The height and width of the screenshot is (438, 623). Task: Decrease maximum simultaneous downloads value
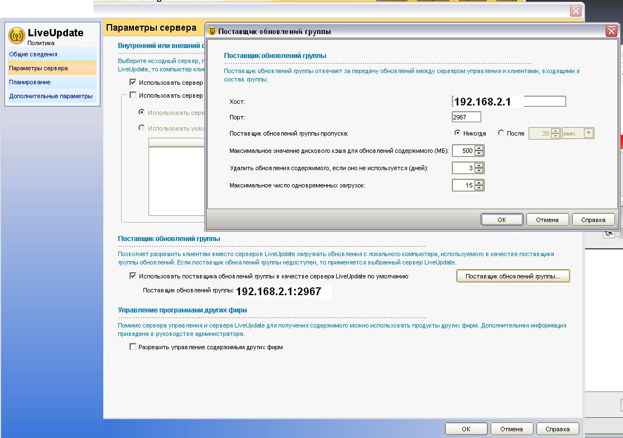(x=479, y=188)
